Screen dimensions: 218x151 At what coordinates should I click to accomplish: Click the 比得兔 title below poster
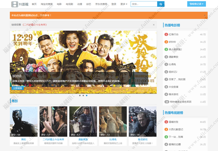point(113,139)
